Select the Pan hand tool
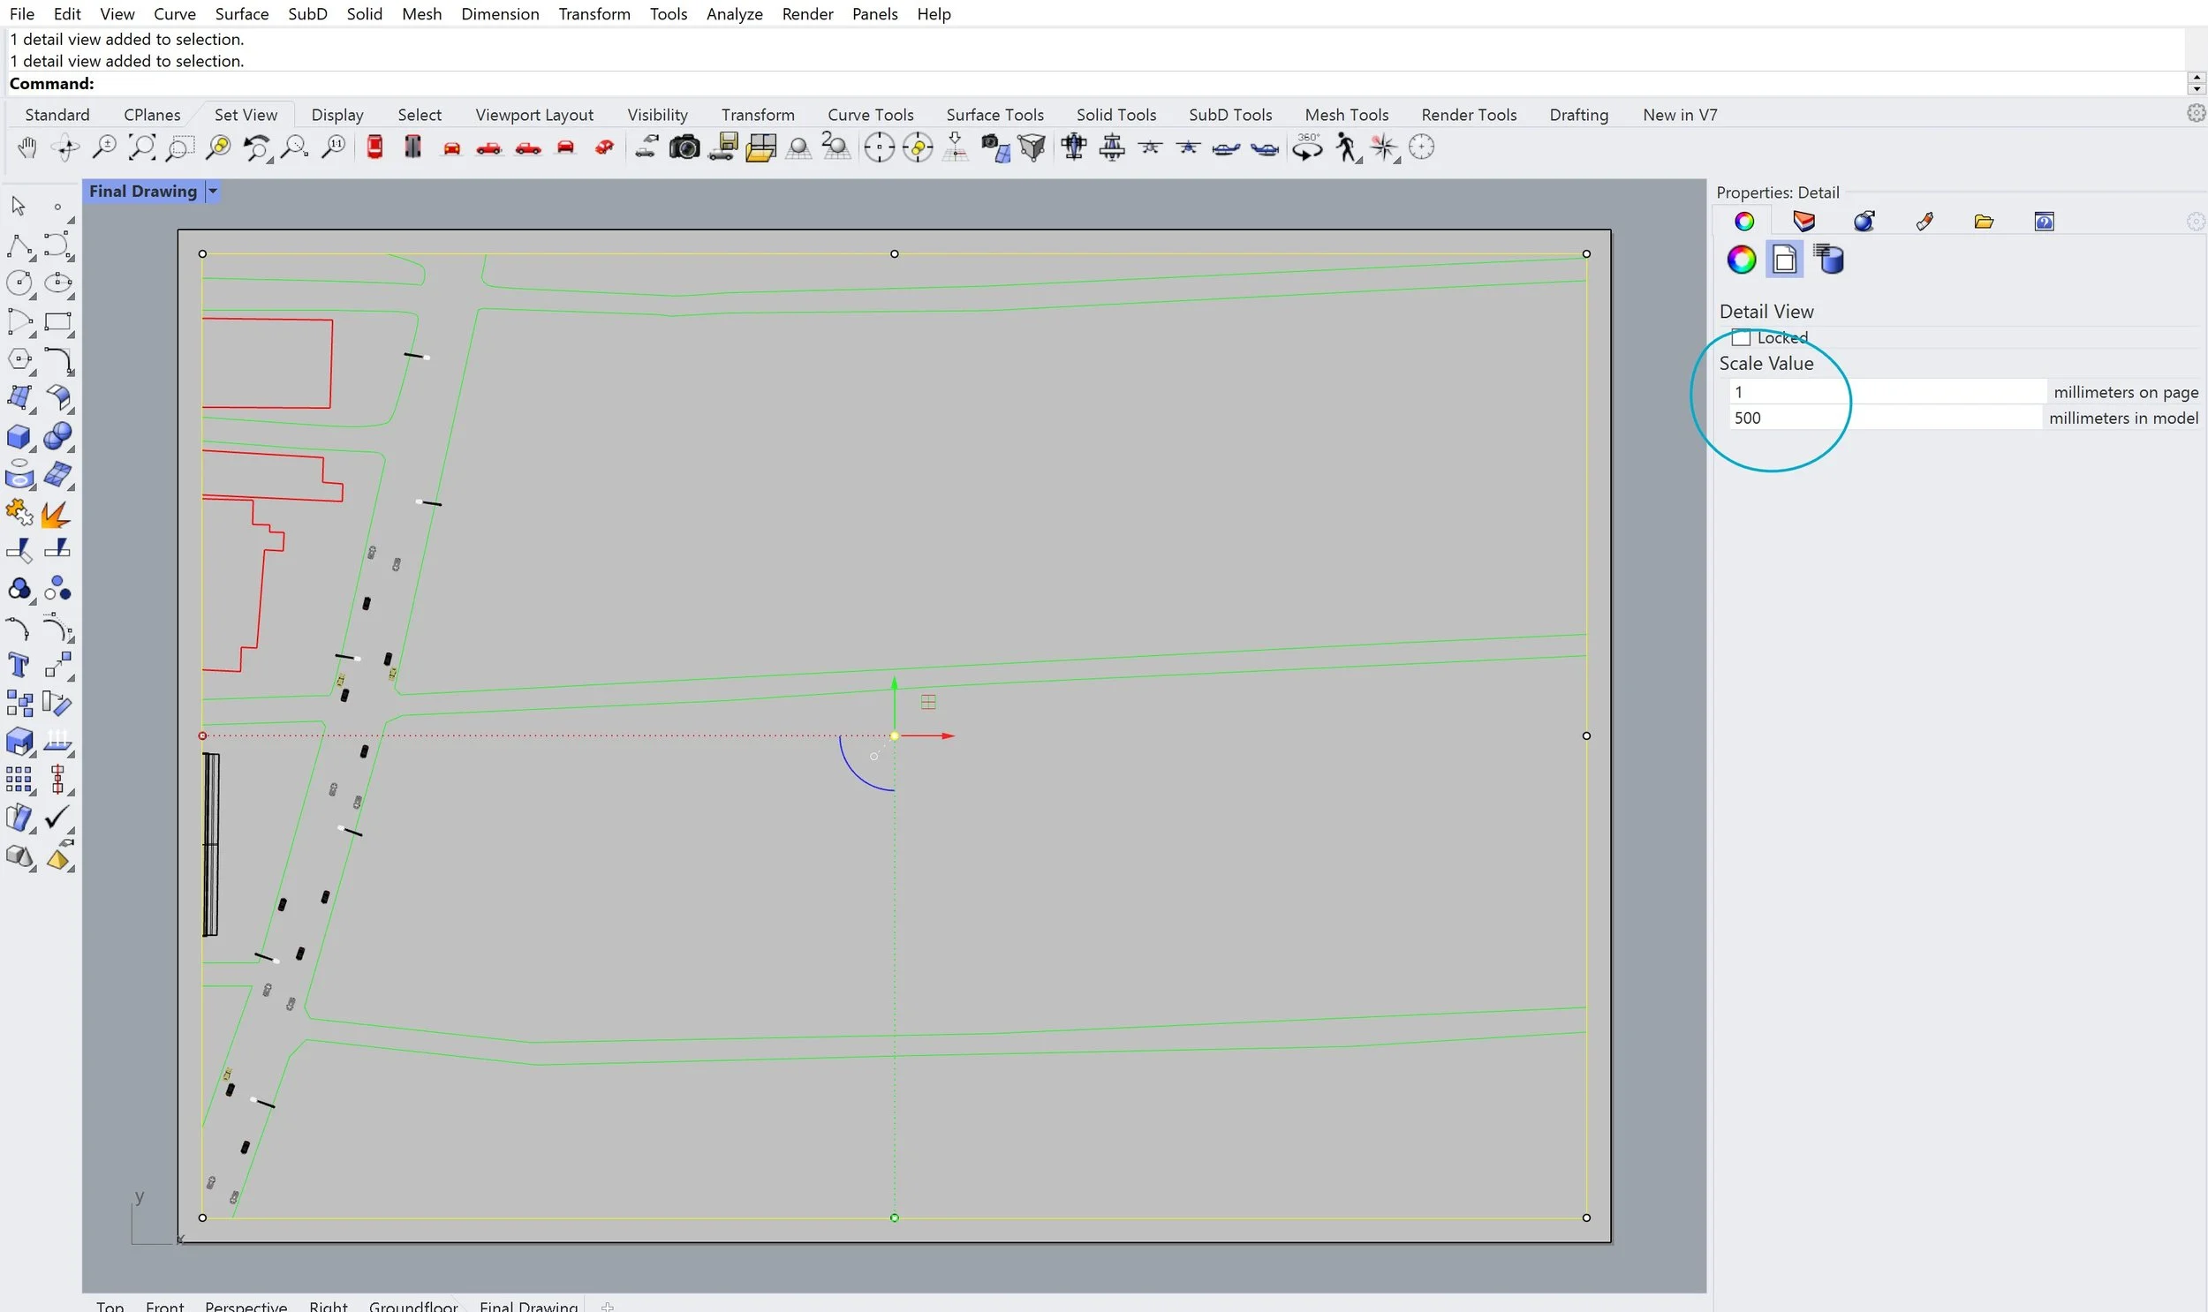2208x1312 pixels. [27, 147]
